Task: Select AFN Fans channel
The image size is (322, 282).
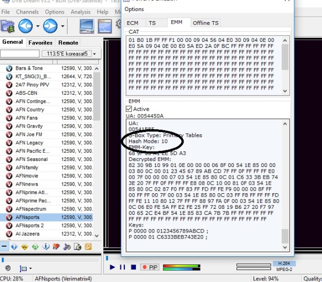Action: coord(47,118)
